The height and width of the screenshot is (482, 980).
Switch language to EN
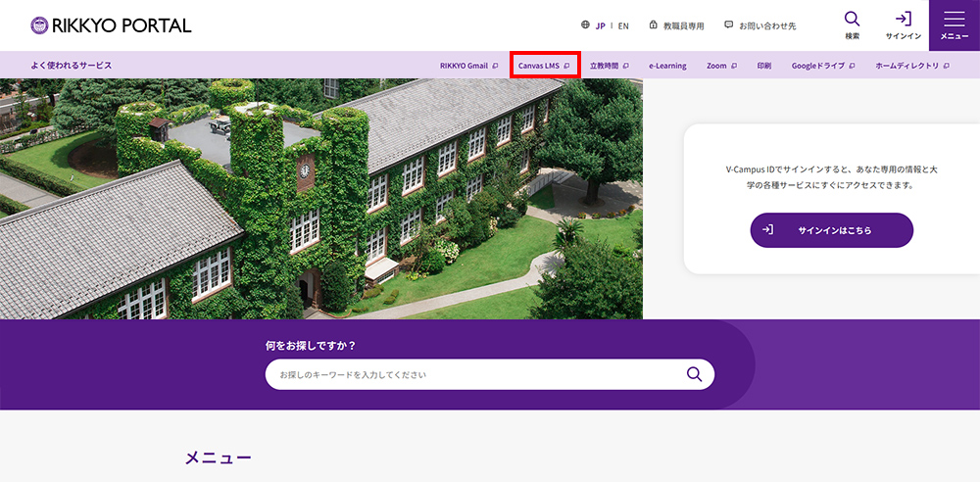pyautogui.click(x=623, y=25)
